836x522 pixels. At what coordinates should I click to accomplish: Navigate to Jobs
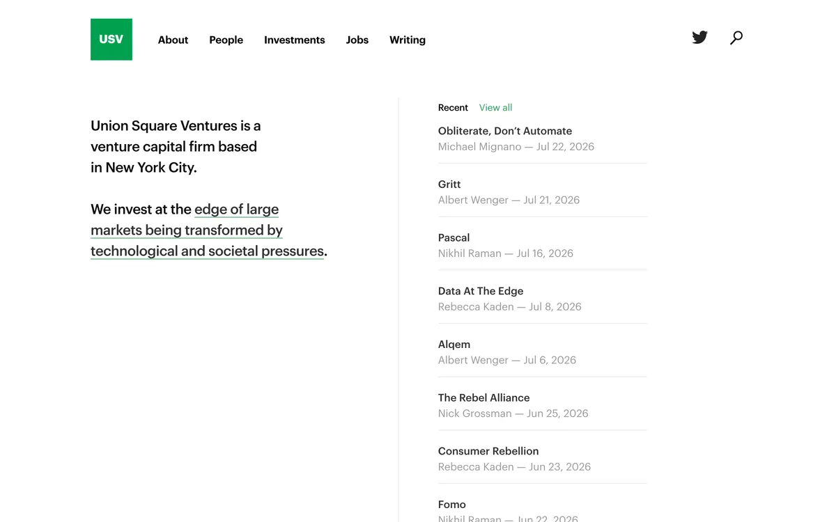(x=357, y=40)
